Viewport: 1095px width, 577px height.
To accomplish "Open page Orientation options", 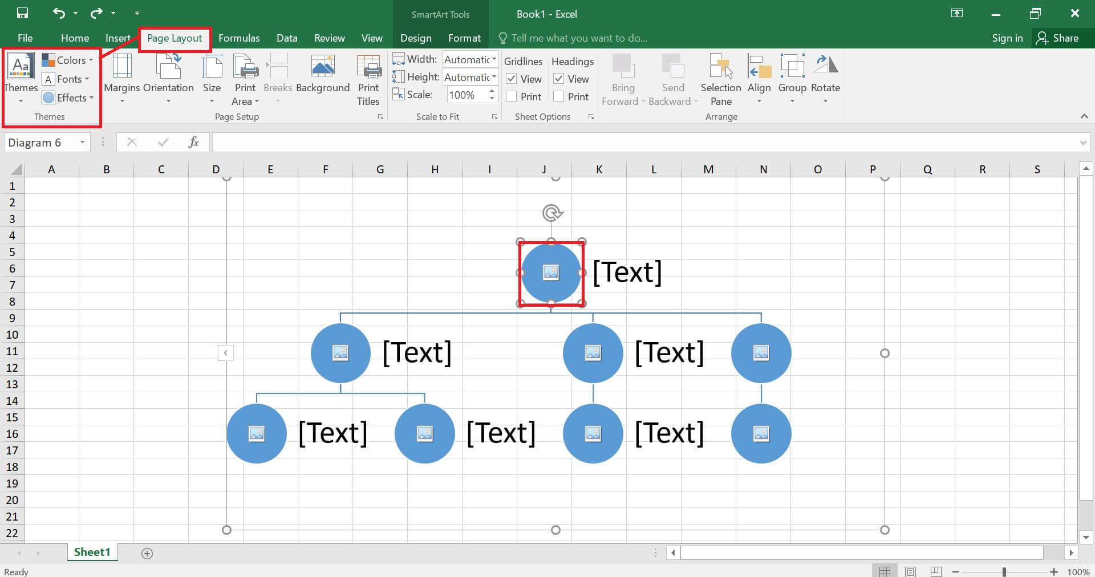I will click(168, 79).
